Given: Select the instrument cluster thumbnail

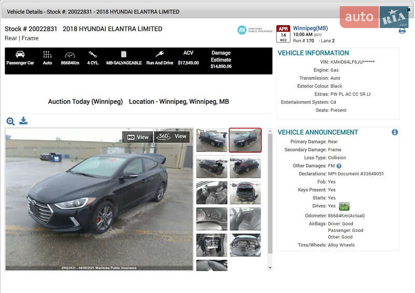Looking at the screenshot, I should (x=212, y=218).
